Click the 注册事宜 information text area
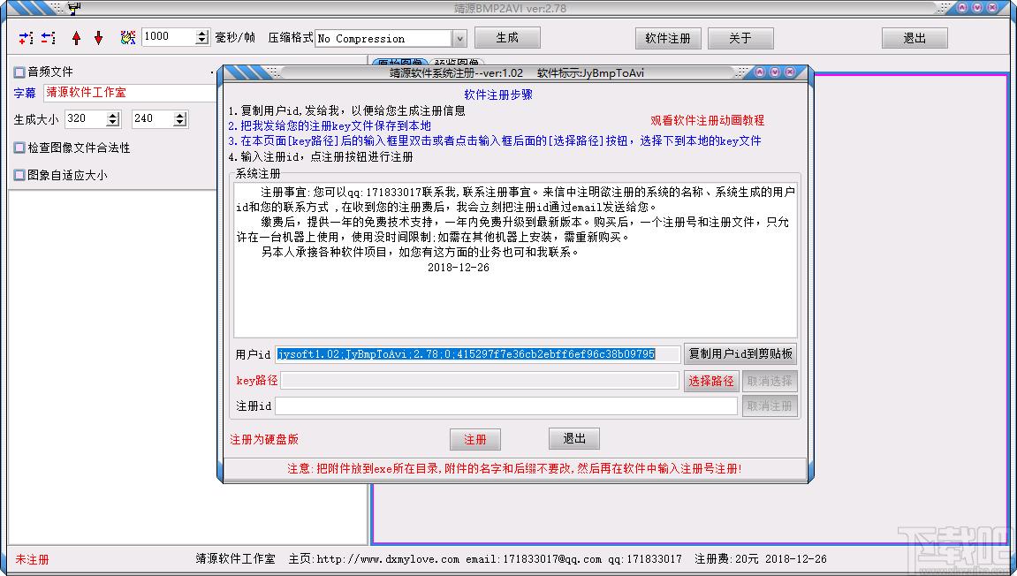 (x=516, y=260)
